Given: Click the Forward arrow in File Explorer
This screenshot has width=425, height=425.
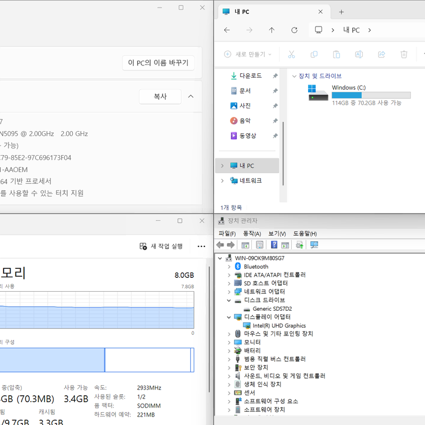Looking at the screenshot, I should 249,30.
